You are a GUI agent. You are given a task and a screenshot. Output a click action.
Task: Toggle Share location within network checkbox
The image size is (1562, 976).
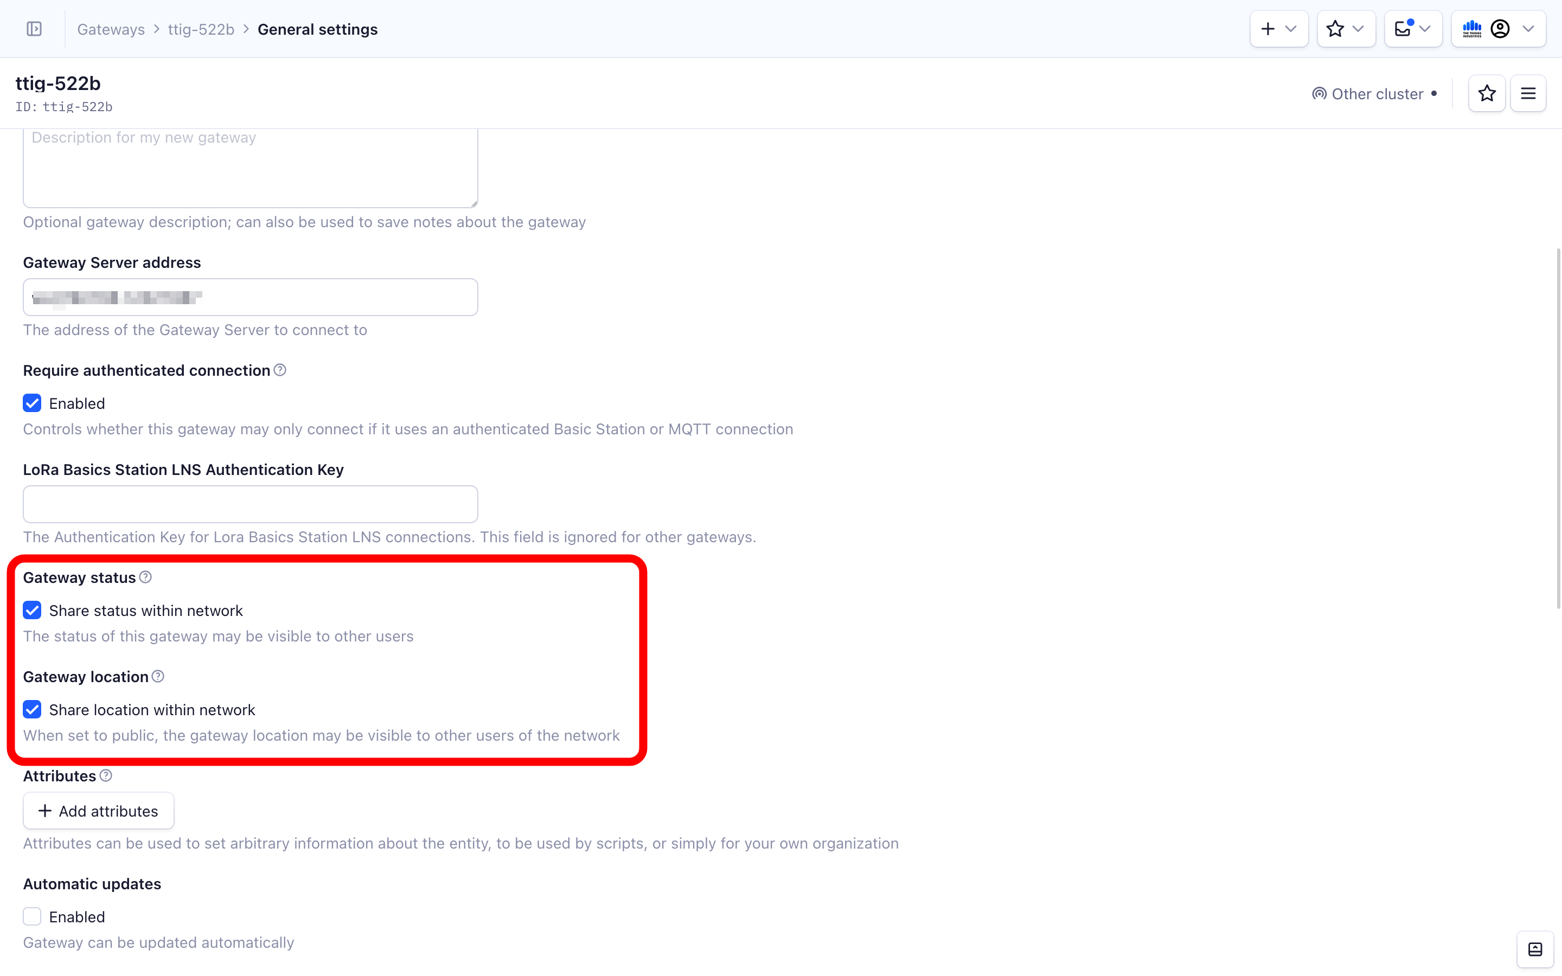coord(31,710)
